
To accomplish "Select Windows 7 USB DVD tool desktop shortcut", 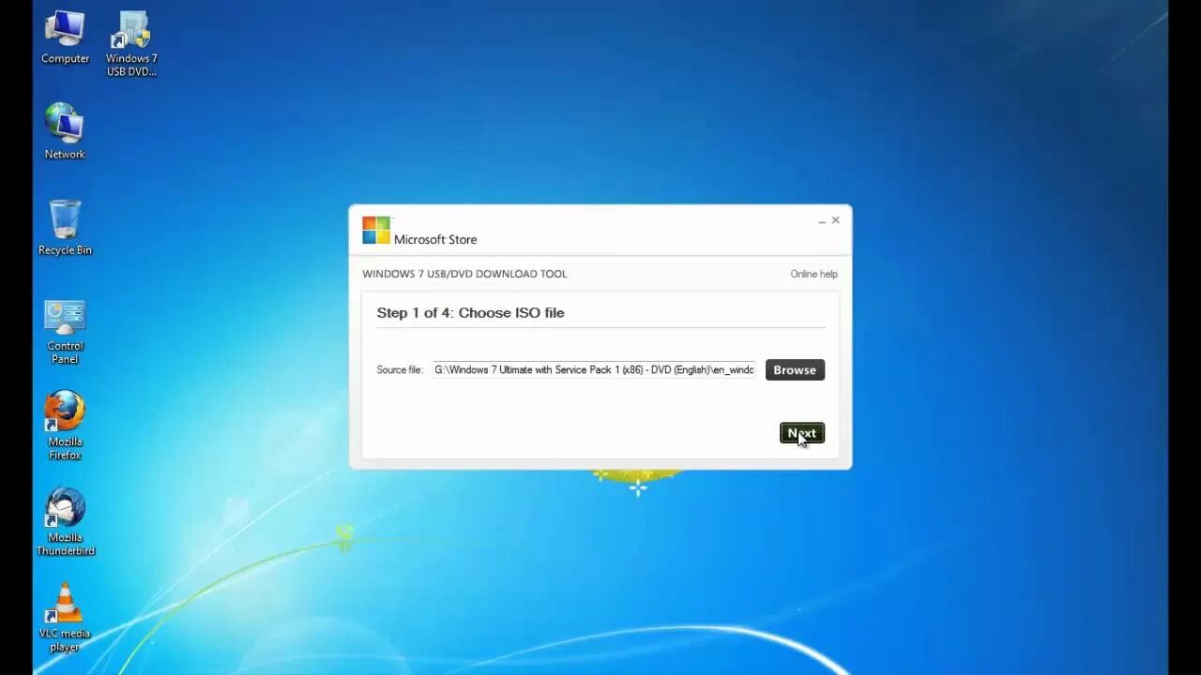I will click(131, 44).
